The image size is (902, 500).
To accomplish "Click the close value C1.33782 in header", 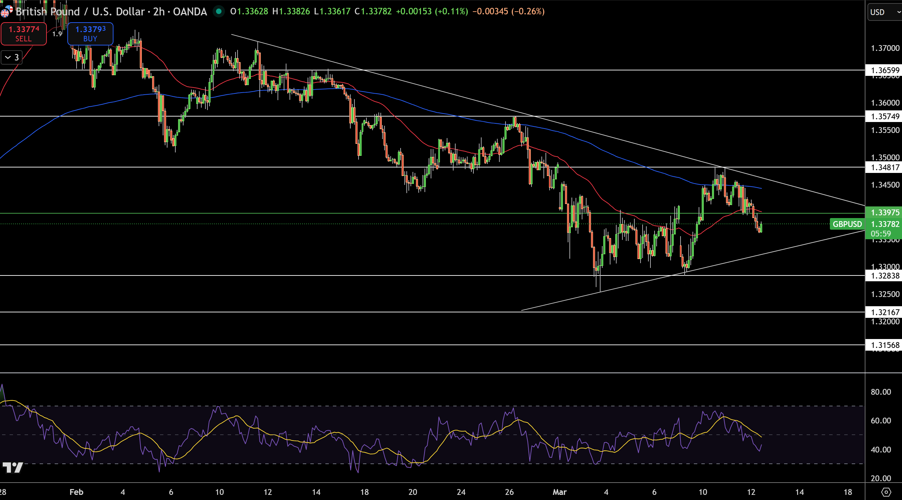I will pos(373,12).
